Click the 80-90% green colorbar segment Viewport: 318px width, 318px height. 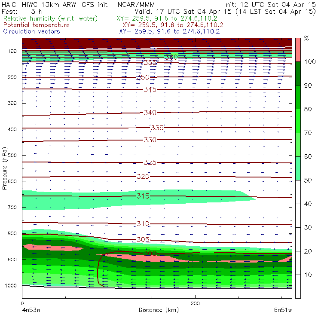[x=298, y=97]
